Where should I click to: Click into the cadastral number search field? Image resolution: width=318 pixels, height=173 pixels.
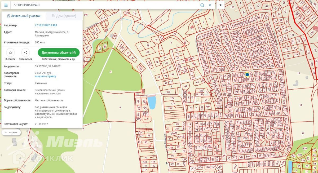[106, 5]
